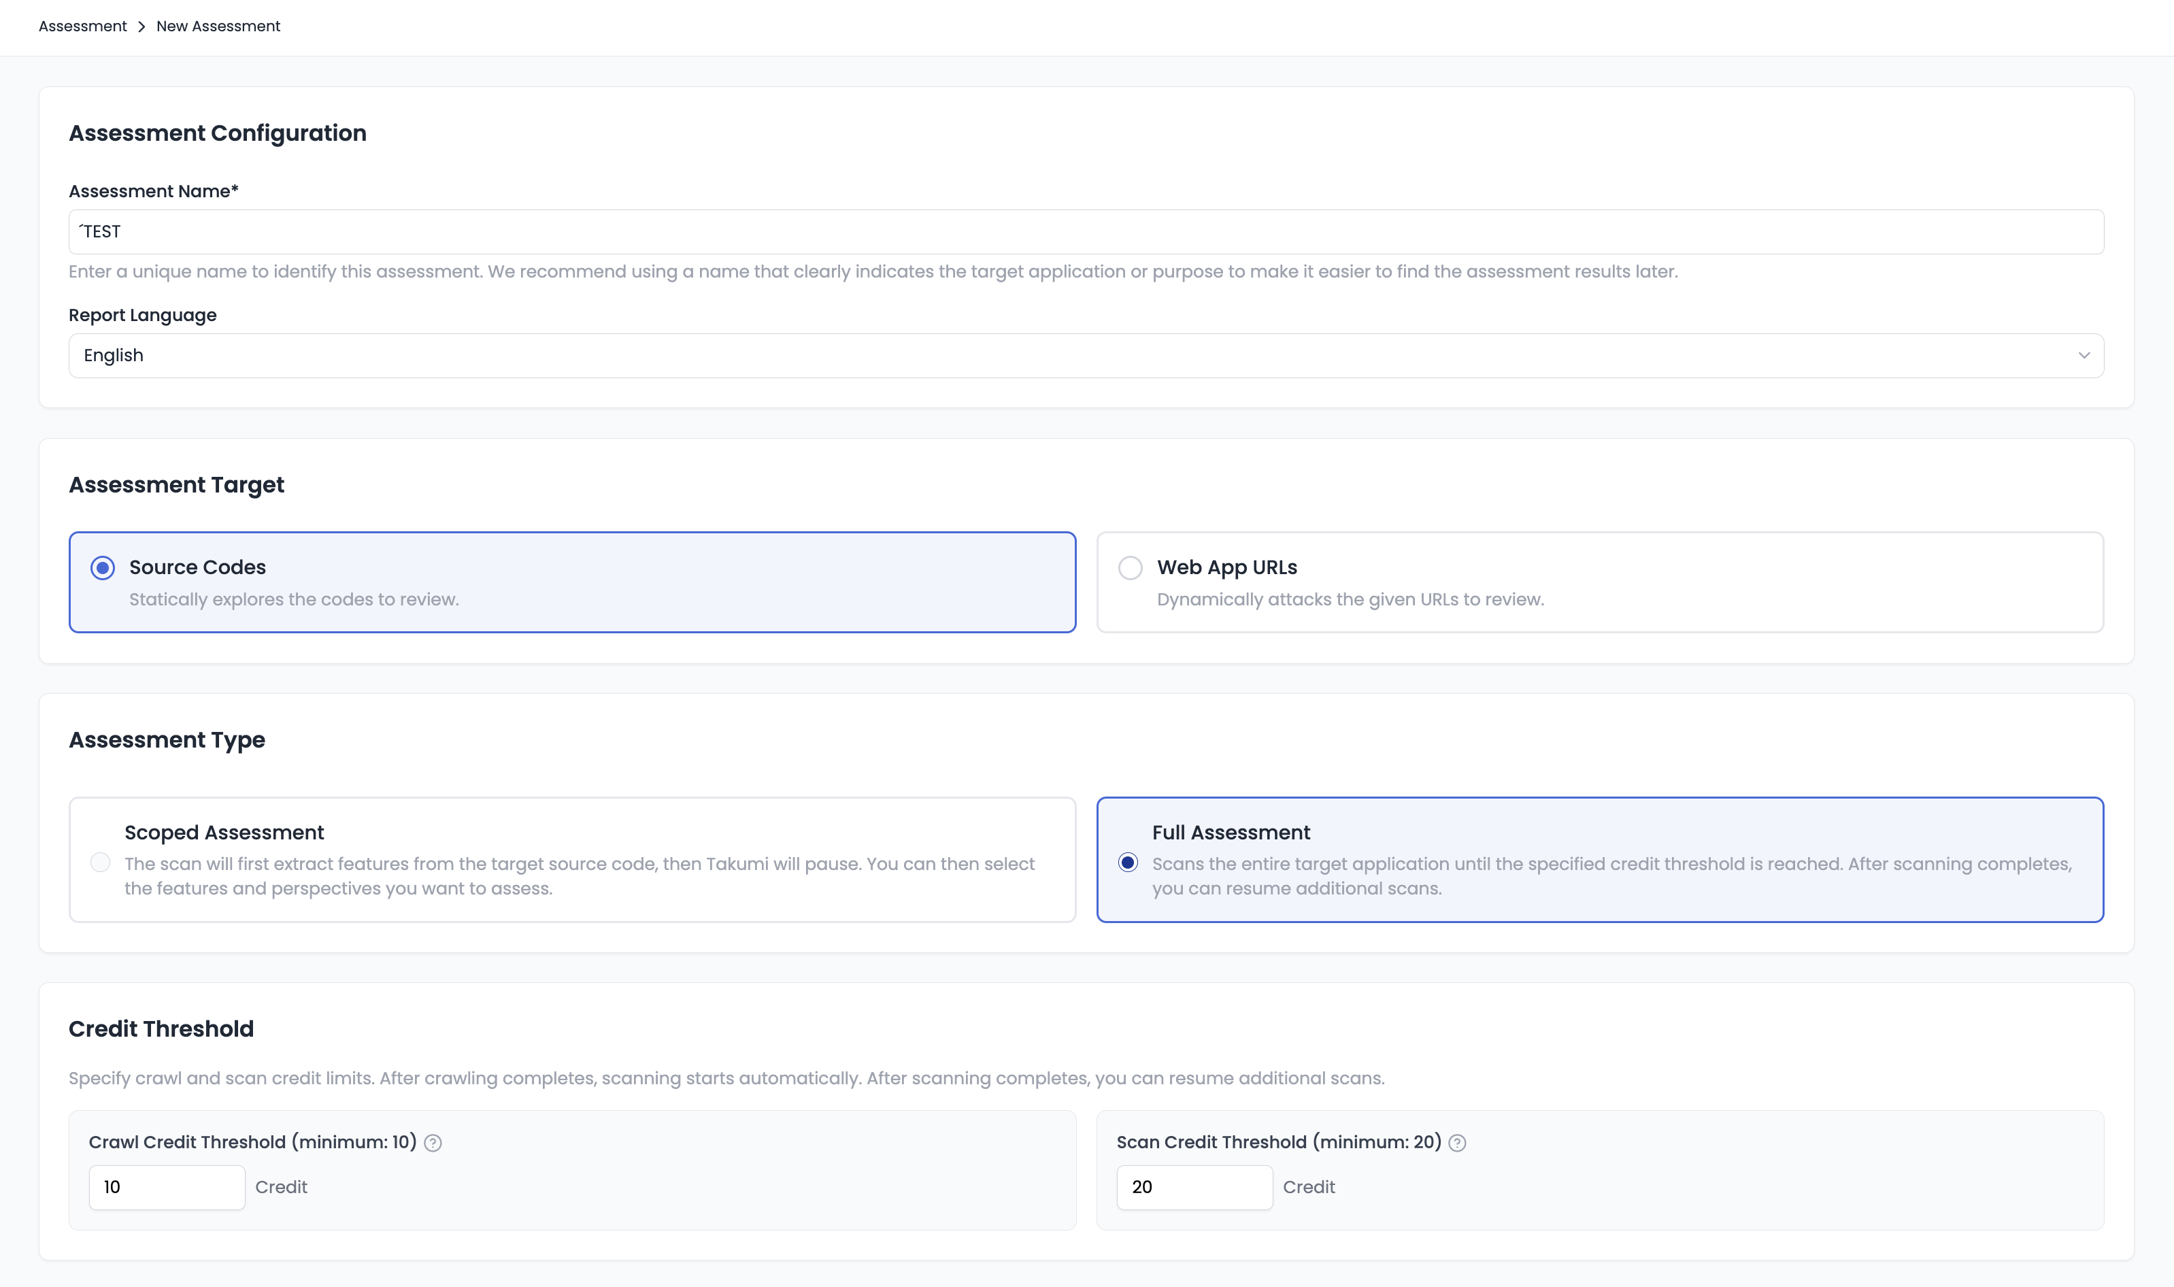Select the Web App URLs assessment target
This screenshot has width=2174, height=1287.
tap(1131, 567)
